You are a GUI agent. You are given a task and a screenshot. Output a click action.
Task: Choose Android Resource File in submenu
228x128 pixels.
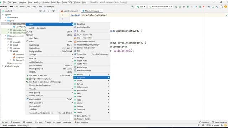click(92, 42)
